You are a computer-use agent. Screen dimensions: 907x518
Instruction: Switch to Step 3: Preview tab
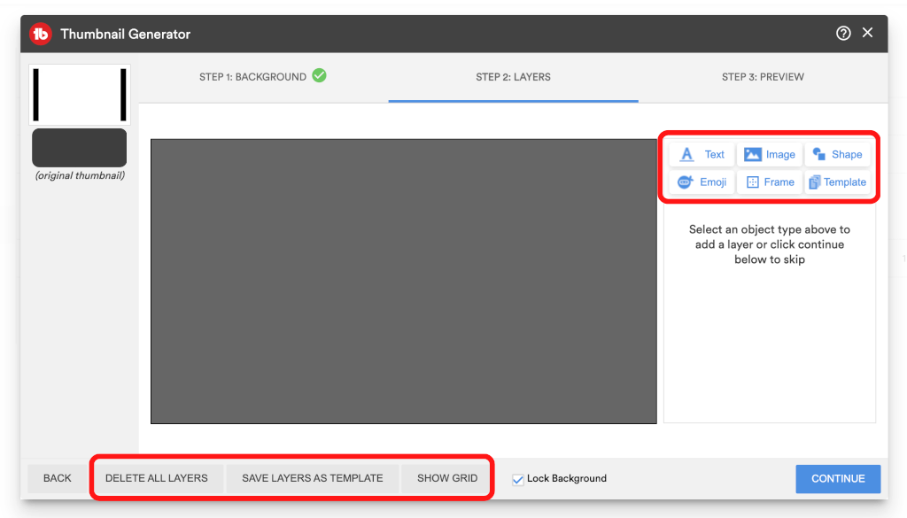[763, 77]
